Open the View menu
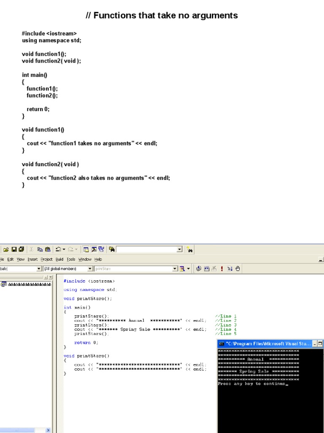The image size is (324, 433). point(21,259)
